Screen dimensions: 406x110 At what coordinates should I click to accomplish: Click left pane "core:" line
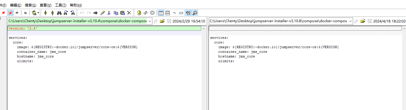(18, 42)
